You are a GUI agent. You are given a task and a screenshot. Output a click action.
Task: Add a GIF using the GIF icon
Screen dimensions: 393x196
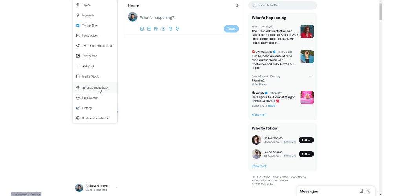coord(149,29)
